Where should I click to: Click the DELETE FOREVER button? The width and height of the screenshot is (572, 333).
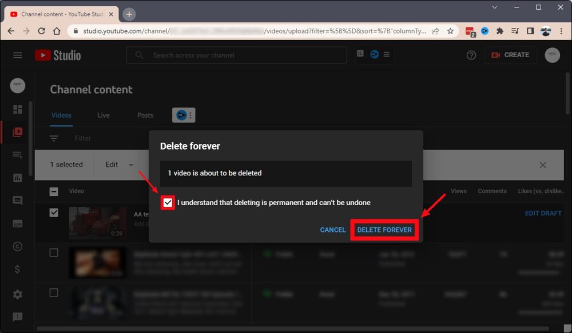(x=384, y=230)
